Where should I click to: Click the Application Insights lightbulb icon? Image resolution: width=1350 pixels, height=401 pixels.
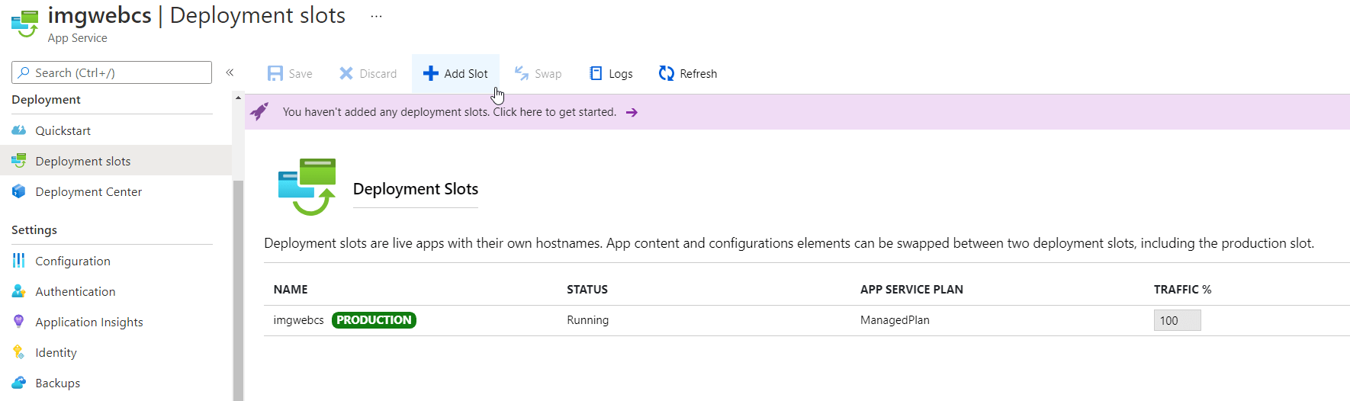coord(19,322)
